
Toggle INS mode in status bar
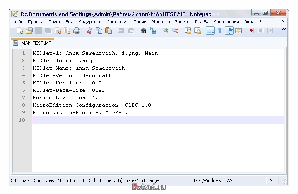(x=271, y=180)
